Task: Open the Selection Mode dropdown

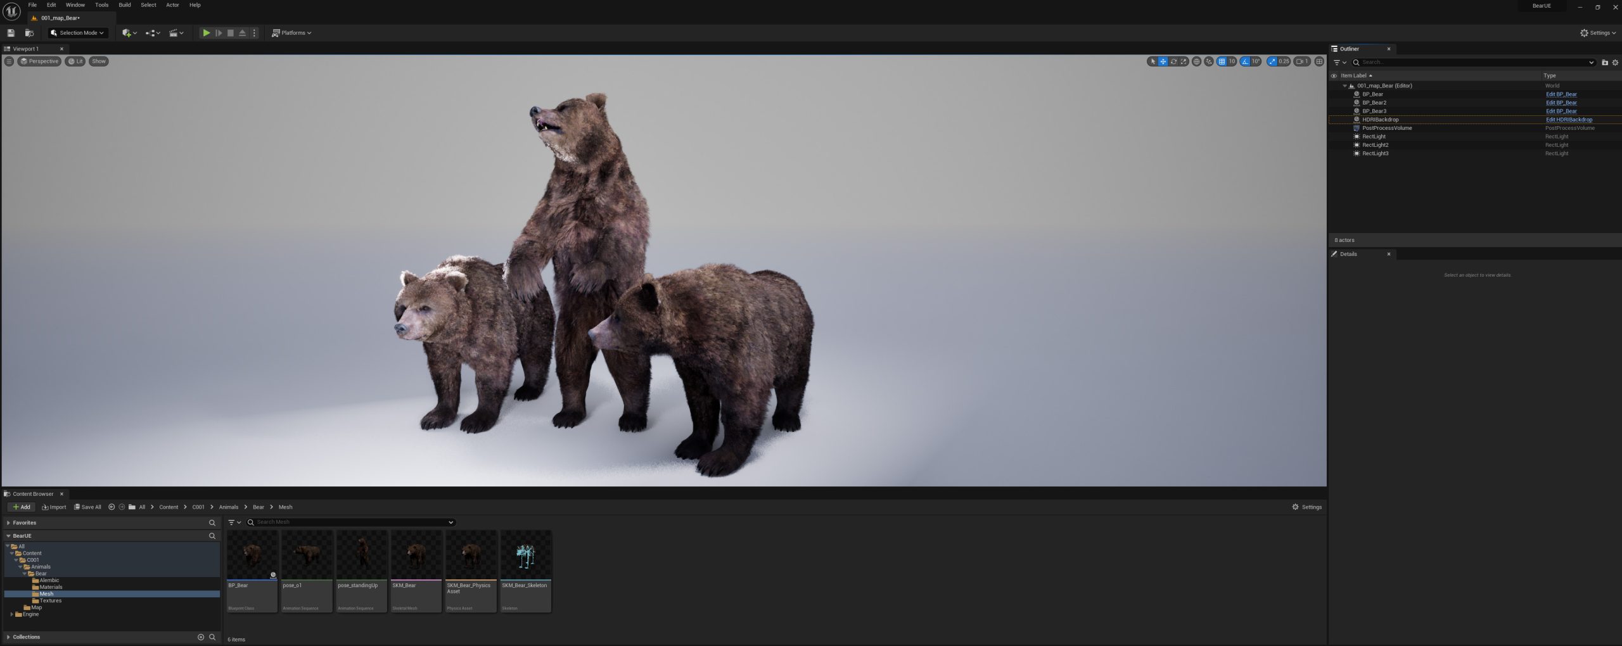Action: (x=77, y=33)
